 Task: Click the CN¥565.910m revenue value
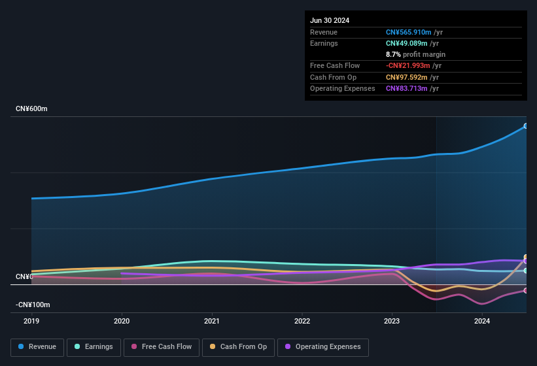click(x=408, y=32)
